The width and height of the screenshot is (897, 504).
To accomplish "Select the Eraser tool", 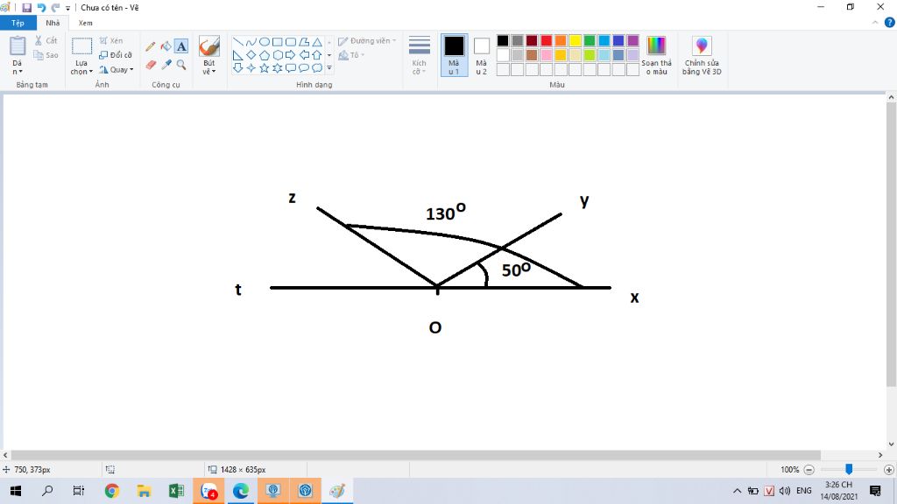I will coord(151,65).
